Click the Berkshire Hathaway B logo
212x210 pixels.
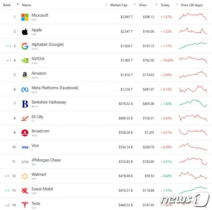coord(25,104)
